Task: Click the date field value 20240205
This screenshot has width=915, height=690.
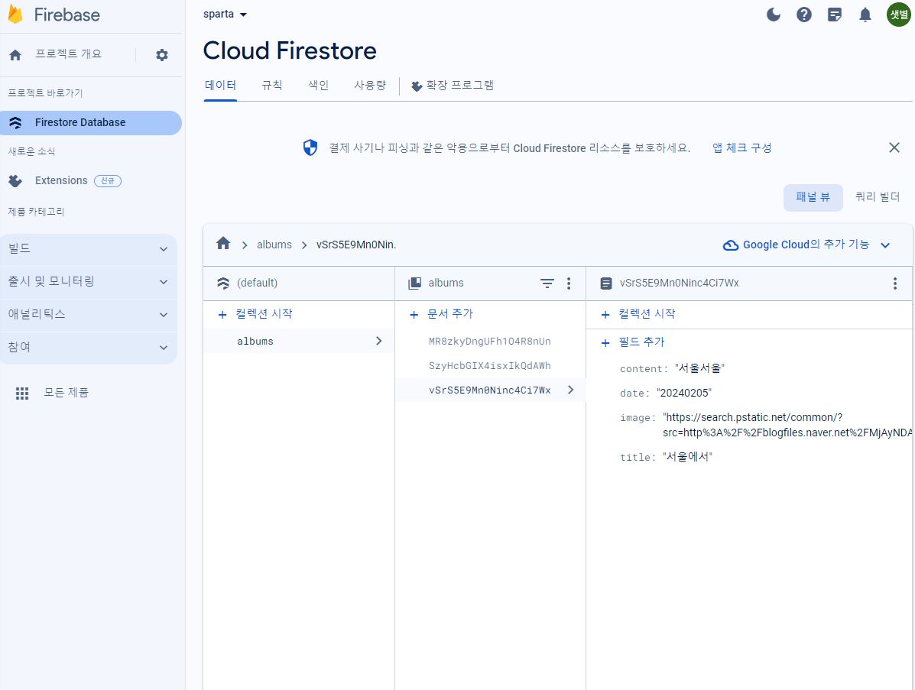Action: (x=684, y=393)
